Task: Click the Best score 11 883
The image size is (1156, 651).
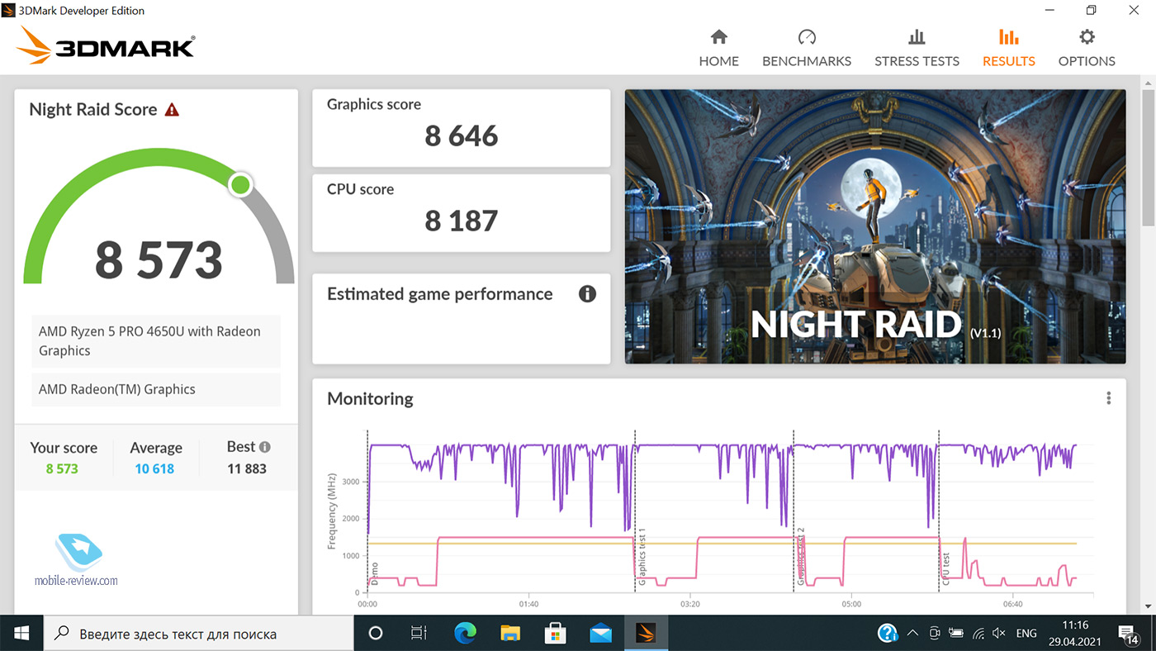Action: 247,468
